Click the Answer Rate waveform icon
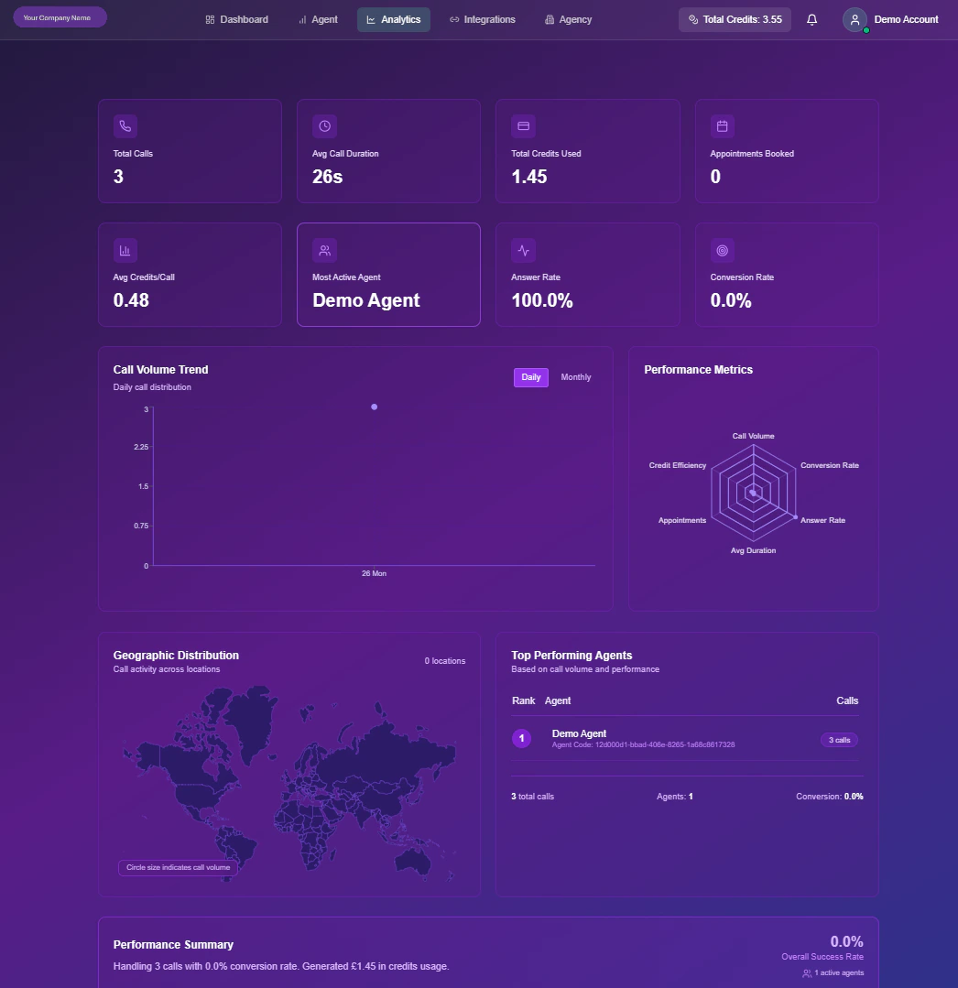The image size is (958, 988). pyautogui.click(x=523, y=250)
